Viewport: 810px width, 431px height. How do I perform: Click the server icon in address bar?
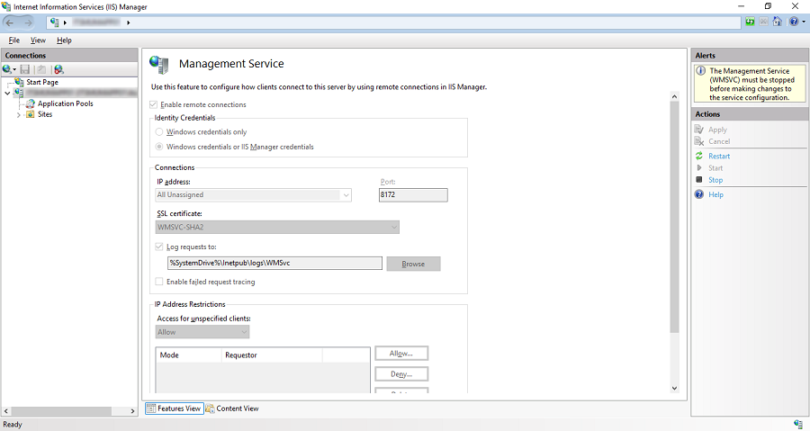pyautogui.click(x=55, y=22)
